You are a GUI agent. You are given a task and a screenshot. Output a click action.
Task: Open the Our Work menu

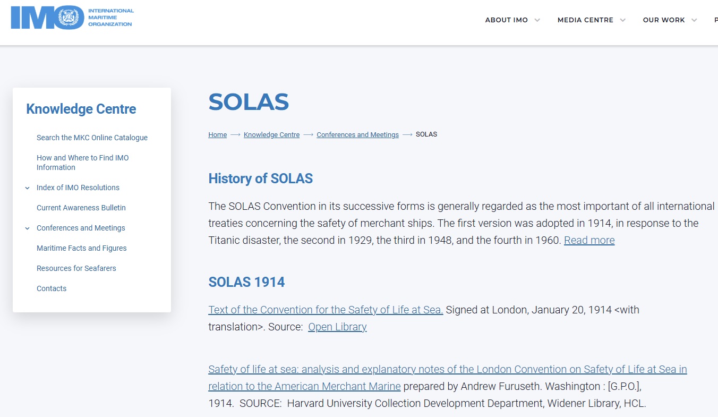click(664, 20)
